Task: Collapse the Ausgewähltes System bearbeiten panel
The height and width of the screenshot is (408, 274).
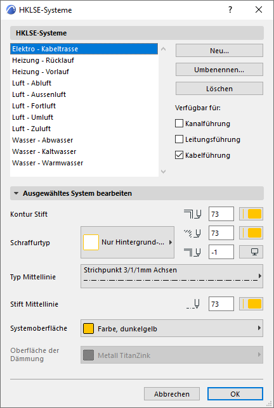Action: tap(16, 193)
